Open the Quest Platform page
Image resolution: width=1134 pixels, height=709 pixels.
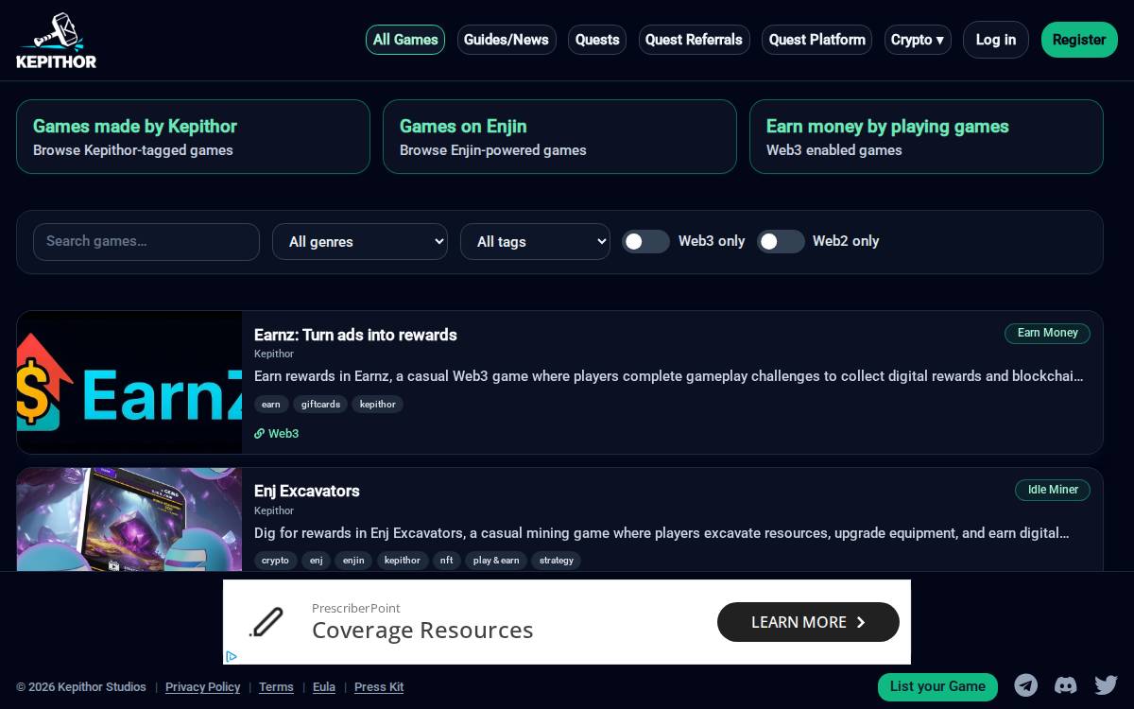(x=817, y=40)
